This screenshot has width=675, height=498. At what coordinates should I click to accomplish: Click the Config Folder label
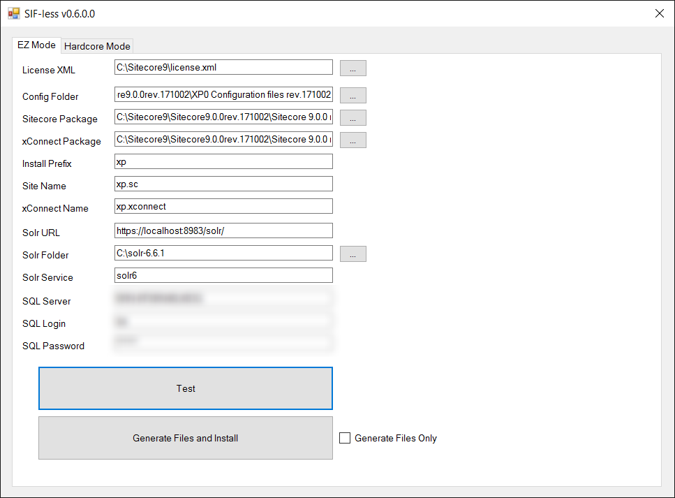[50, 96]
